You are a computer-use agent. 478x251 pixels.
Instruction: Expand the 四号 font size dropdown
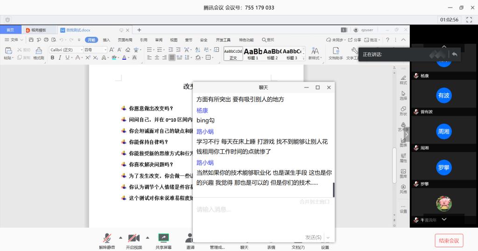point(105,50)
